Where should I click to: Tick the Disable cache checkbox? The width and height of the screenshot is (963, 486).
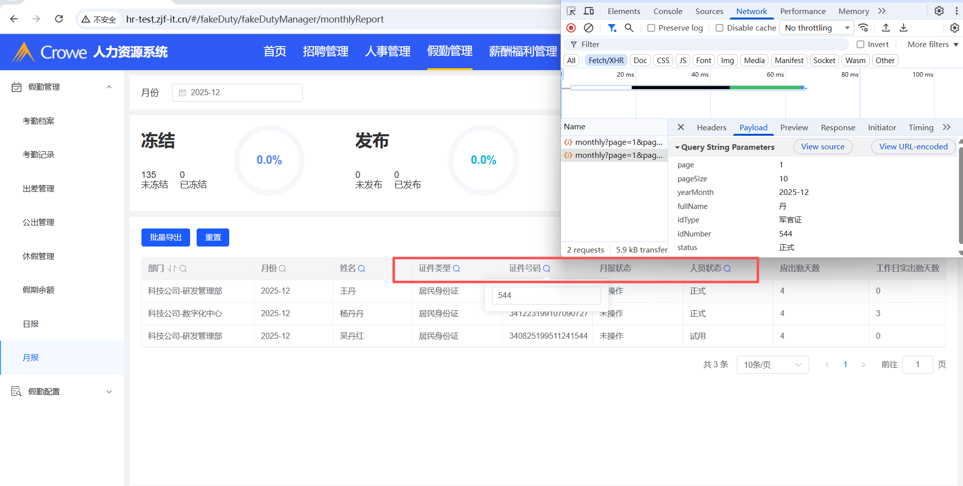point(720,28)
